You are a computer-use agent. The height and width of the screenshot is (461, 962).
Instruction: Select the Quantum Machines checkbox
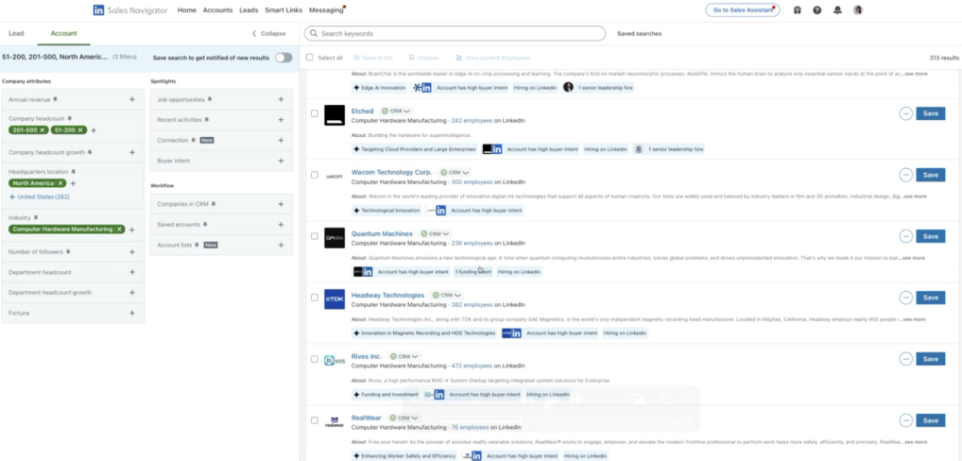click(x=314, y=236)
